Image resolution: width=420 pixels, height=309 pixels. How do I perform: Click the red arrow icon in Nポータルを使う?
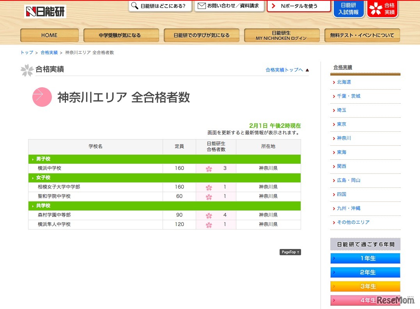coord(273,6)
